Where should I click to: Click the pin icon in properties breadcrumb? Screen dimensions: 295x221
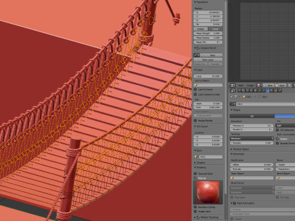pyautogui.click(x=232, y=97)
